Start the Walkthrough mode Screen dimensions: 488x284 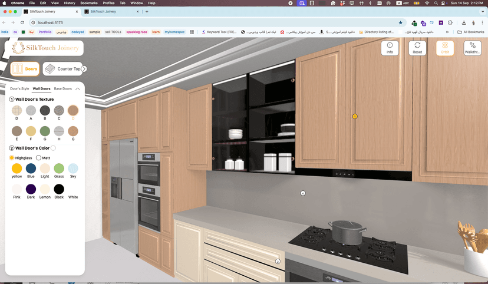coord(472,48)
